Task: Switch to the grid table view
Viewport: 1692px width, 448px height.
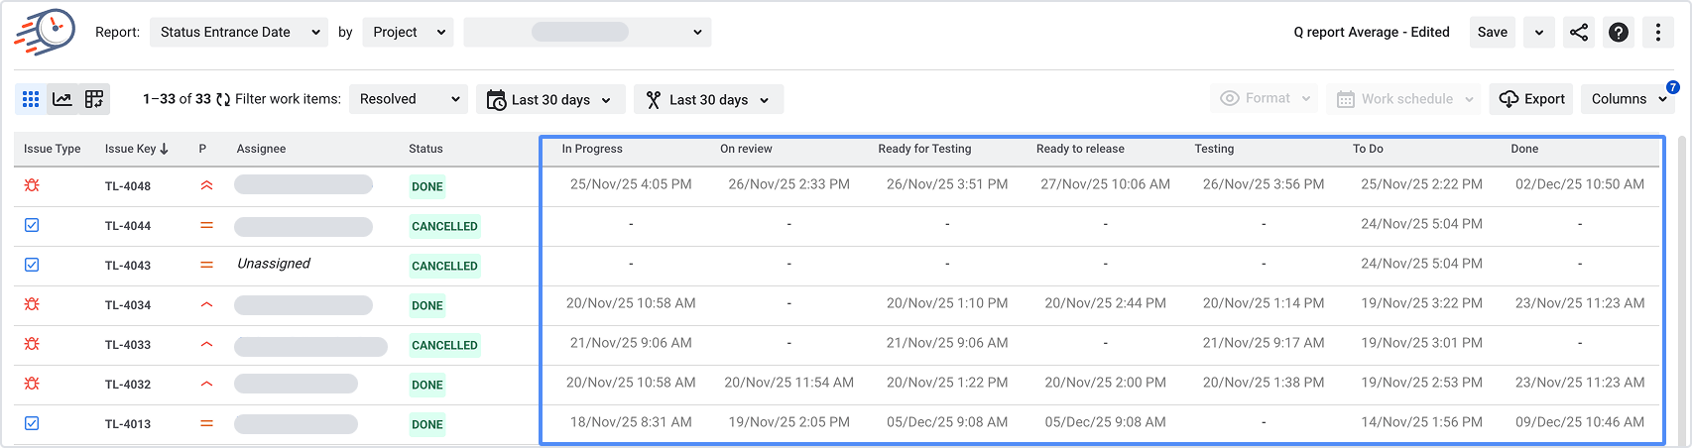Action: (x=31, y=99)
